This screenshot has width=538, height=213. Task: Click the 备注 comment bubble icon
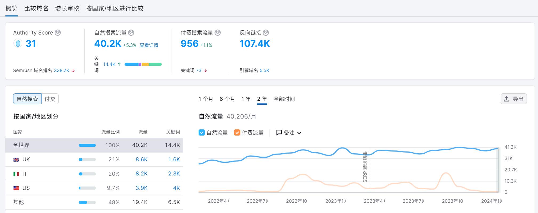279,133
